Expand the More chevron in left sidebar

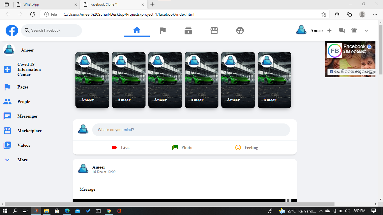tap(7, 160)
